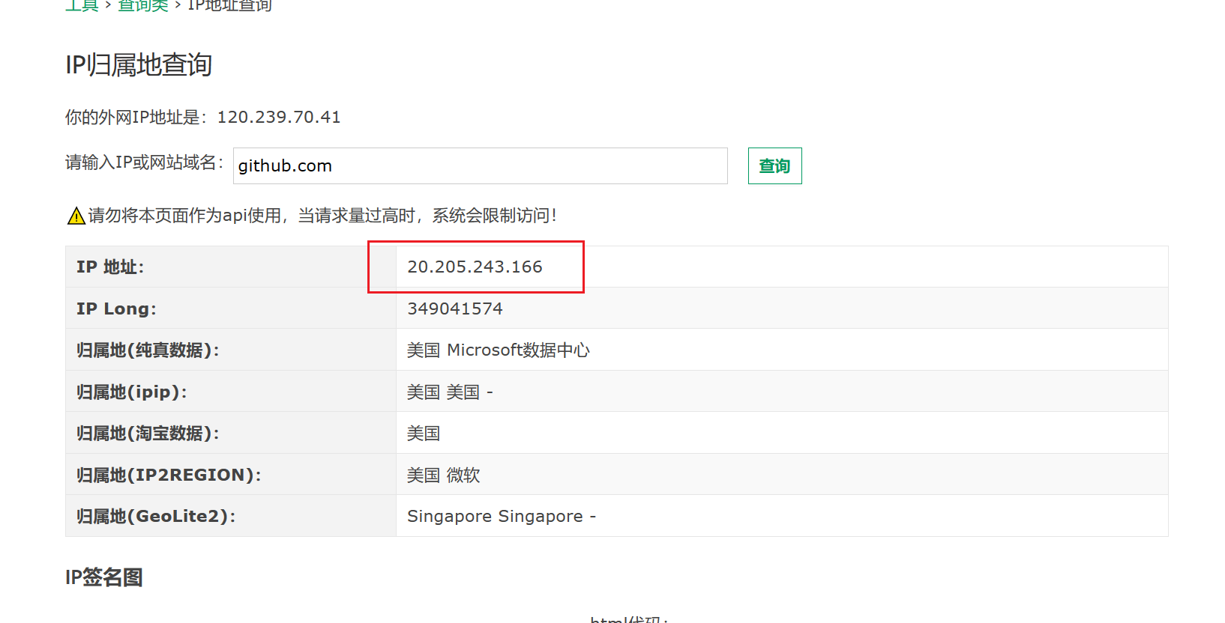This screenshot has height=623, width=1225.
Task: Select the IP Long value 349041574
Action: 455,309
